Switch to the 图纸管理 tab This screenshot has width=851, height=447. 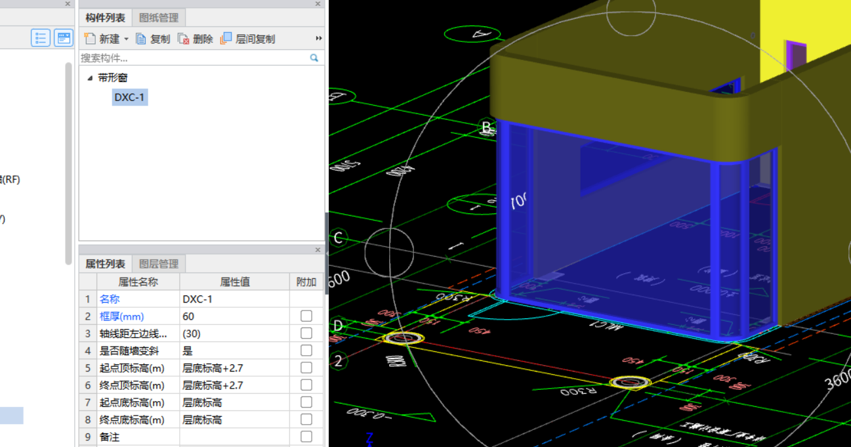(x=159, y=18)
